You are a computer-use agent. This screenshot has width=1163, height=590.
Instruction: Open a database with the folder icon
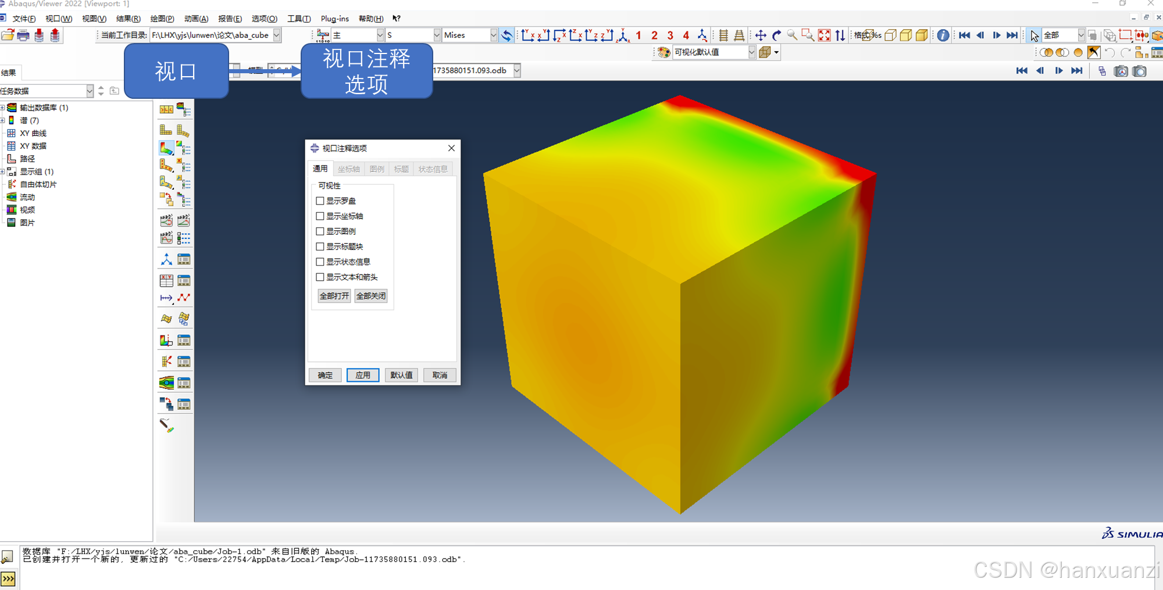tap(8, 35)
